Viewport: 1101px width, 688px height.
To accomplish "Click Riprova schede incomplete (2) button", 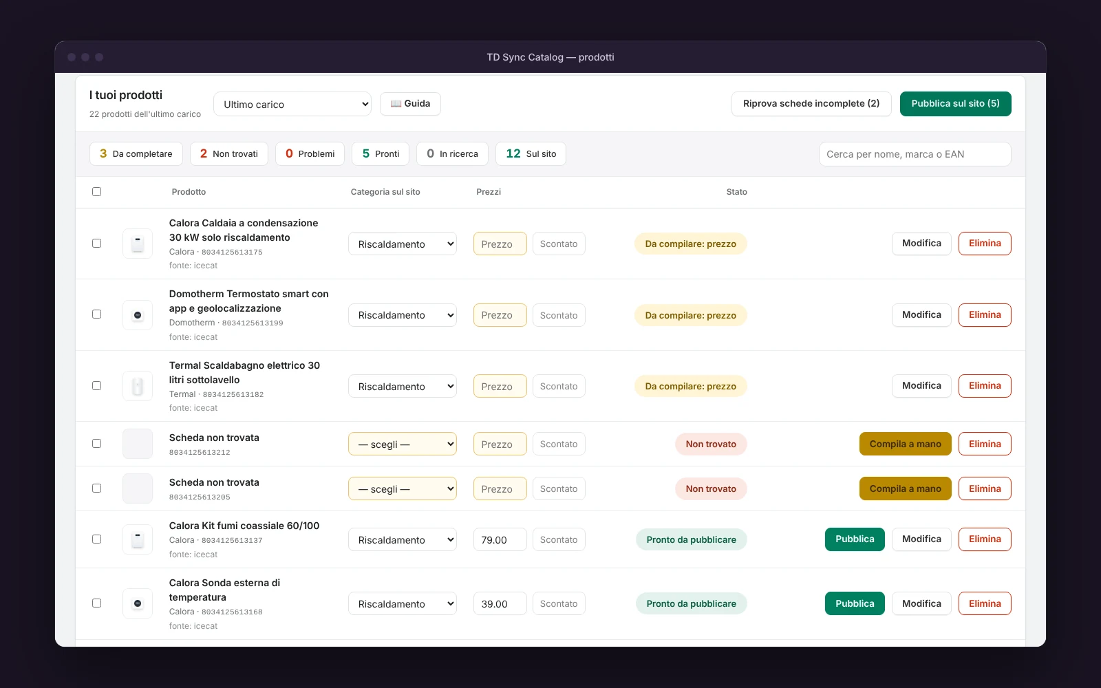I will [811, 104].
